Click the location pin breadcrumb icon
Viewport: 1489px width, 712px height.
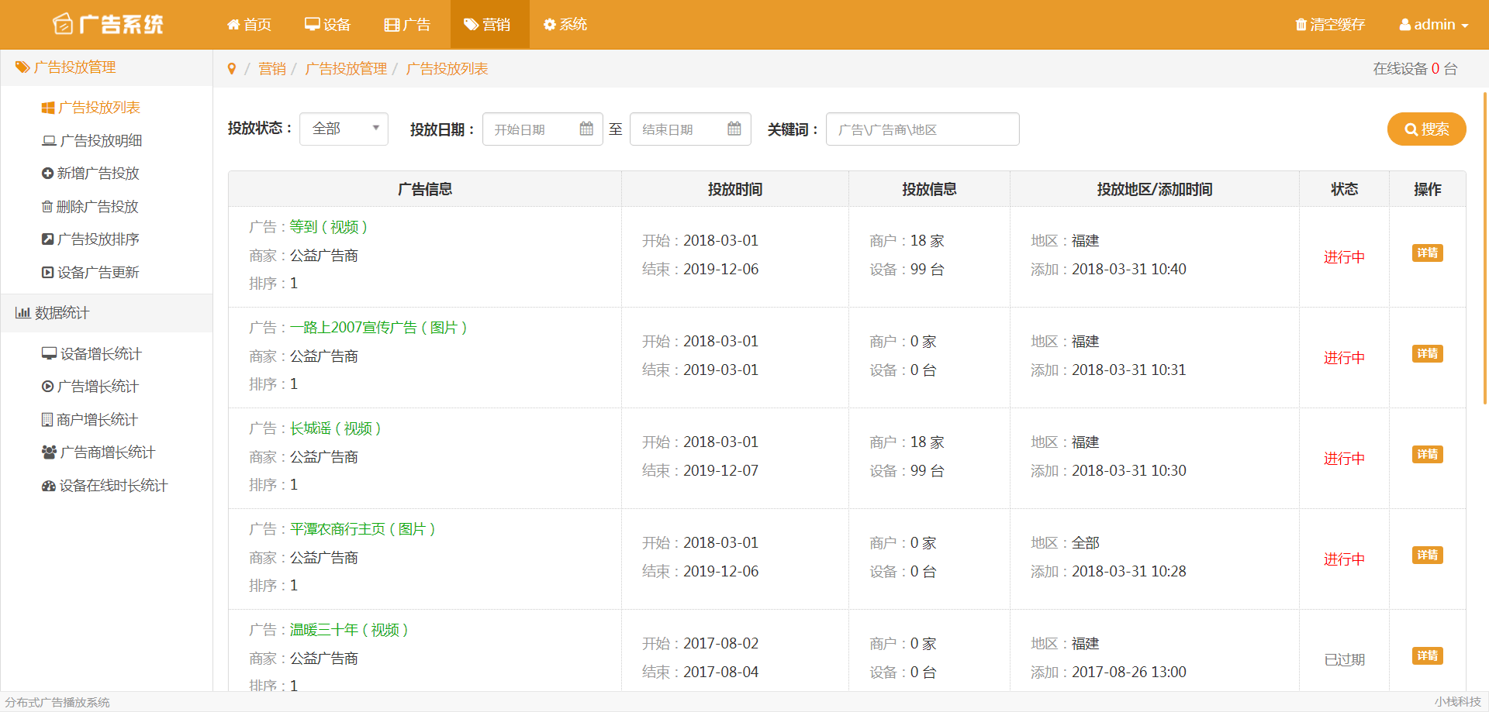pyautogui.click(x=231, y=69)
